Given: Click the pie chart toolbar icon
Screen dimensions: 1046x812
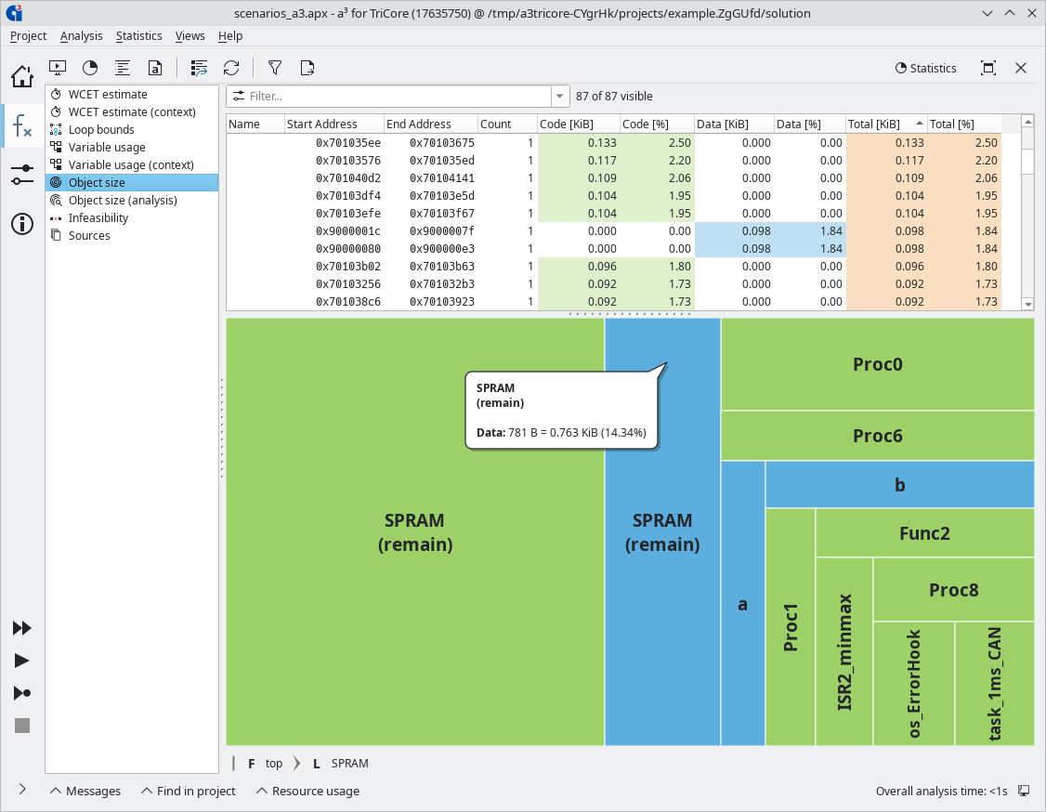Looking at the screenshot, I should pyautogui.click(x=90, y=68).
